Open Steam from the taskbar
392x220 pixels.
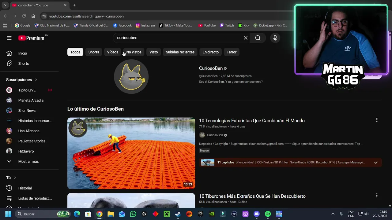[178, 214]
